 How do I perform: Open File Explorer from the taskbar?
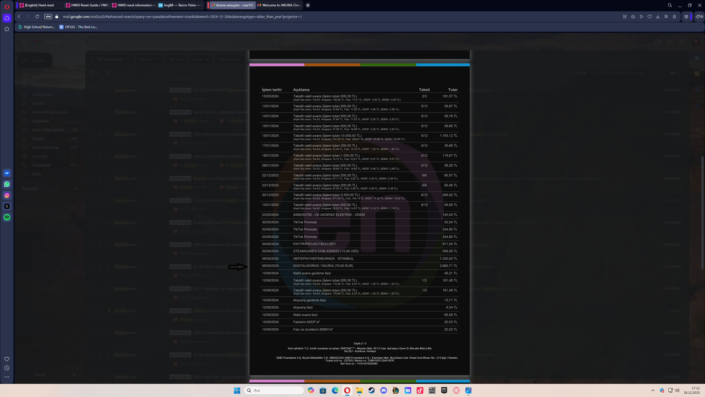(359, 390)
